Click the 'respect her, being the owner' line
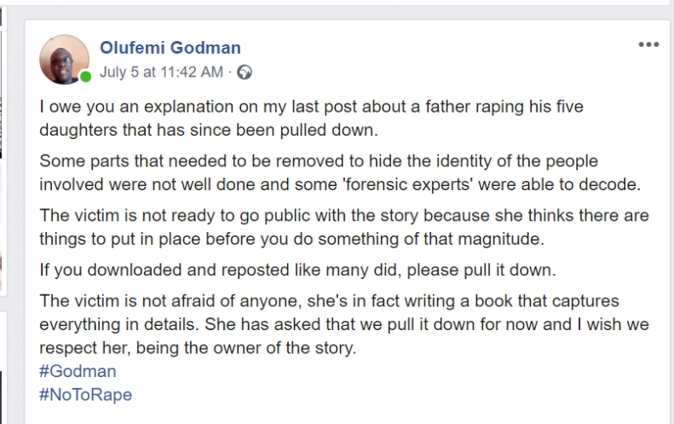 198,348
